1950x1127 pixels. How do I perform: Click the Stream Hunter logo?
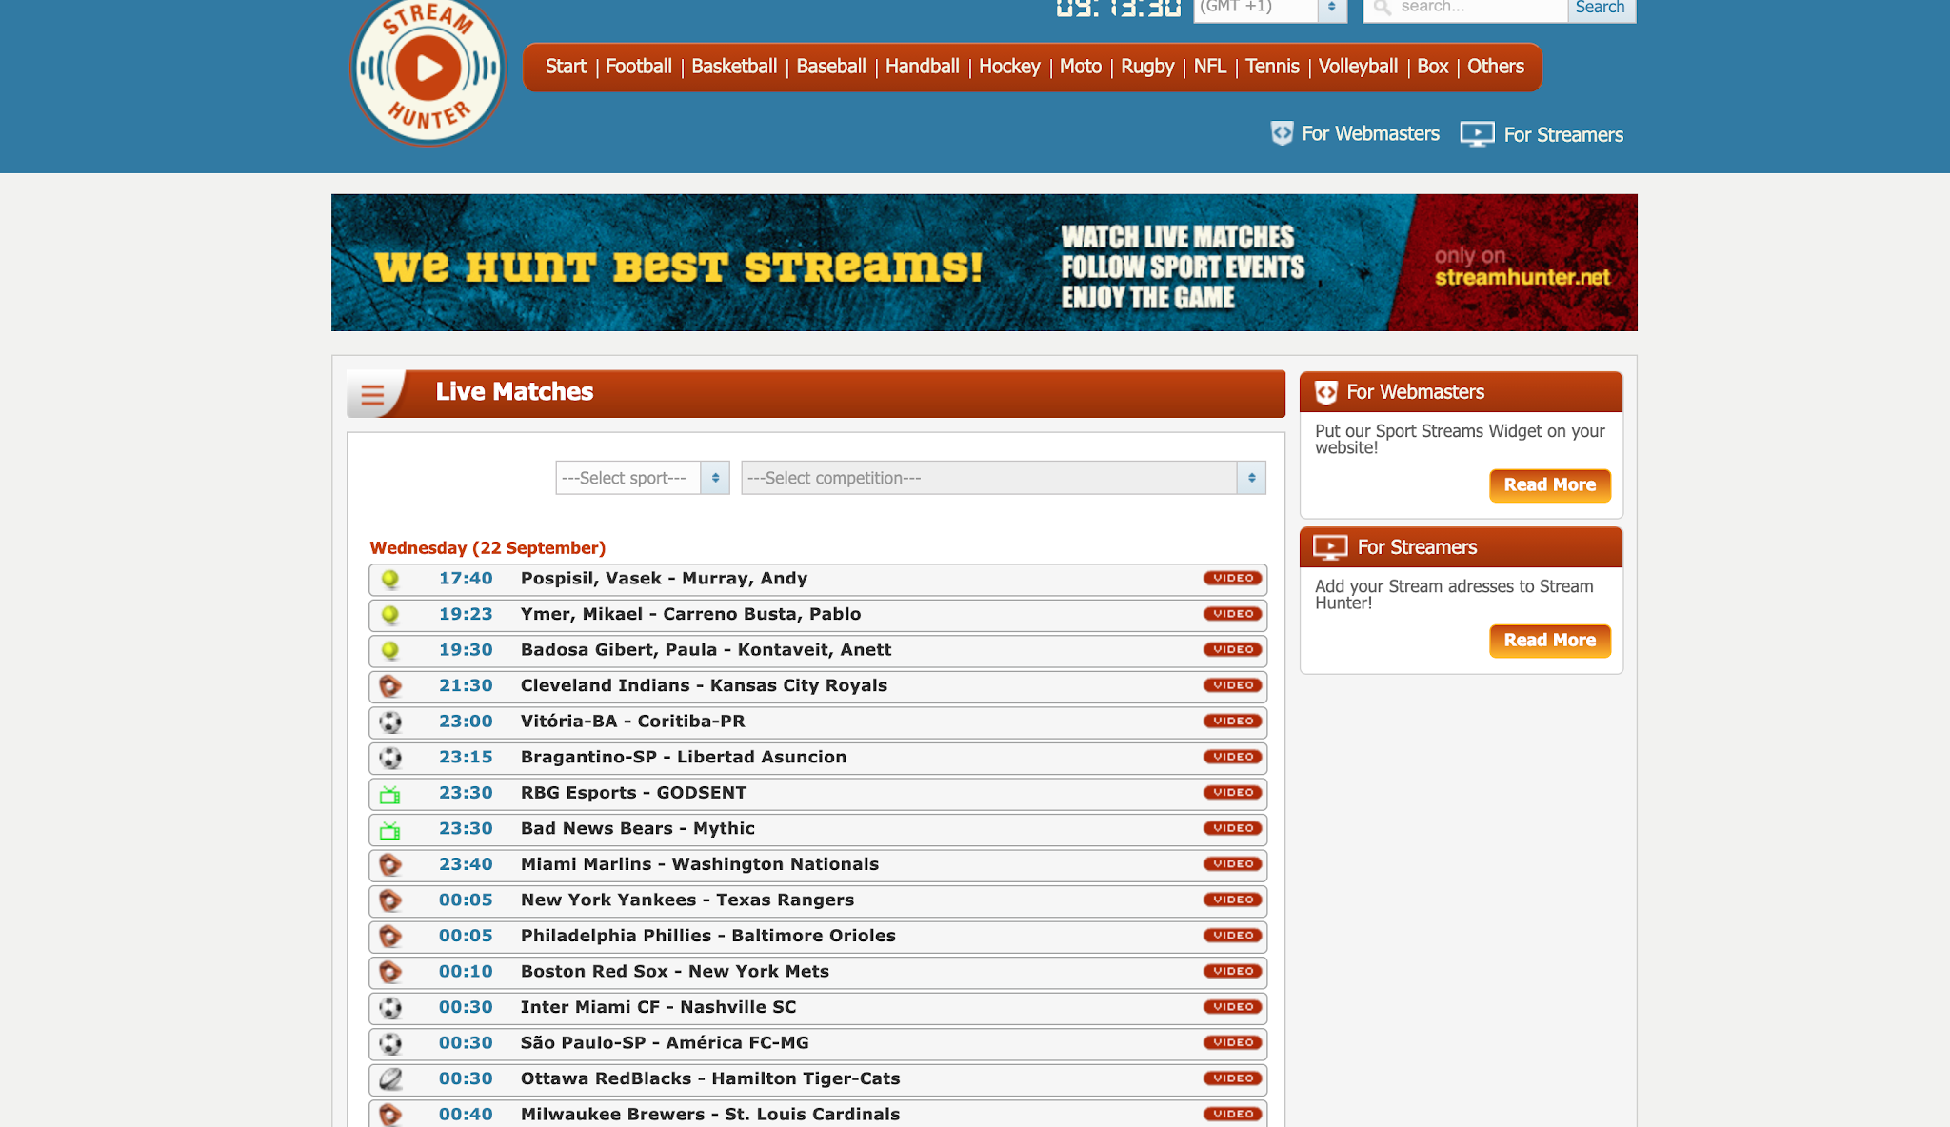click(428, 69)
